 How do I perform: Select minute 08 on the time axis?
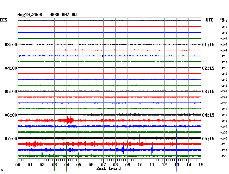[x=115, y=165]
